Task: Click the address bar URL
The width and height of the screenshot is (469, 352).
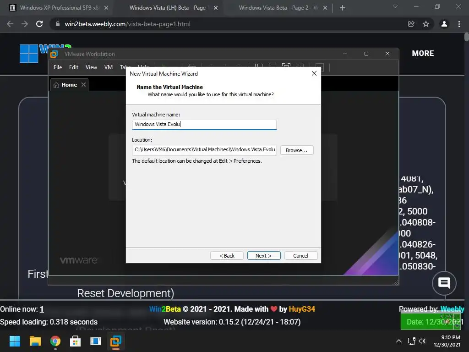Action: (x=127, y=24)
